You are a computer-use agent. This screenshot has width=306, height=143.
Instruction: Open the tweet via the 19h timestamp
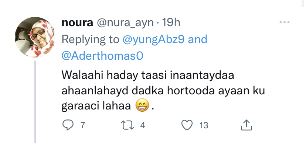(x=171, y=23)
